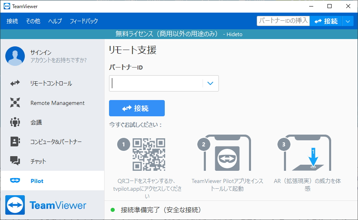Click the 接続準備完了 status text

(161, 210)
